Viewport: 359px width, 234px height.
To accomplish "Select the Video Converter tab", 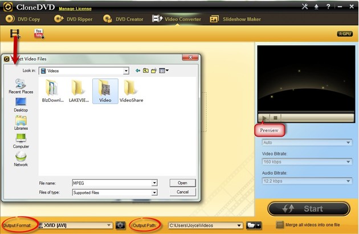I will pos(177,19).
